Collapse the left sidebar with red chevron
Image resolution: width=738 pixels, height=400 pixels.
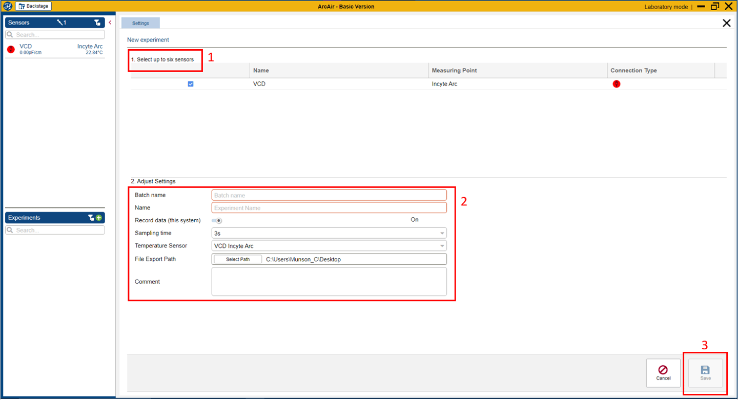[110, 23]
